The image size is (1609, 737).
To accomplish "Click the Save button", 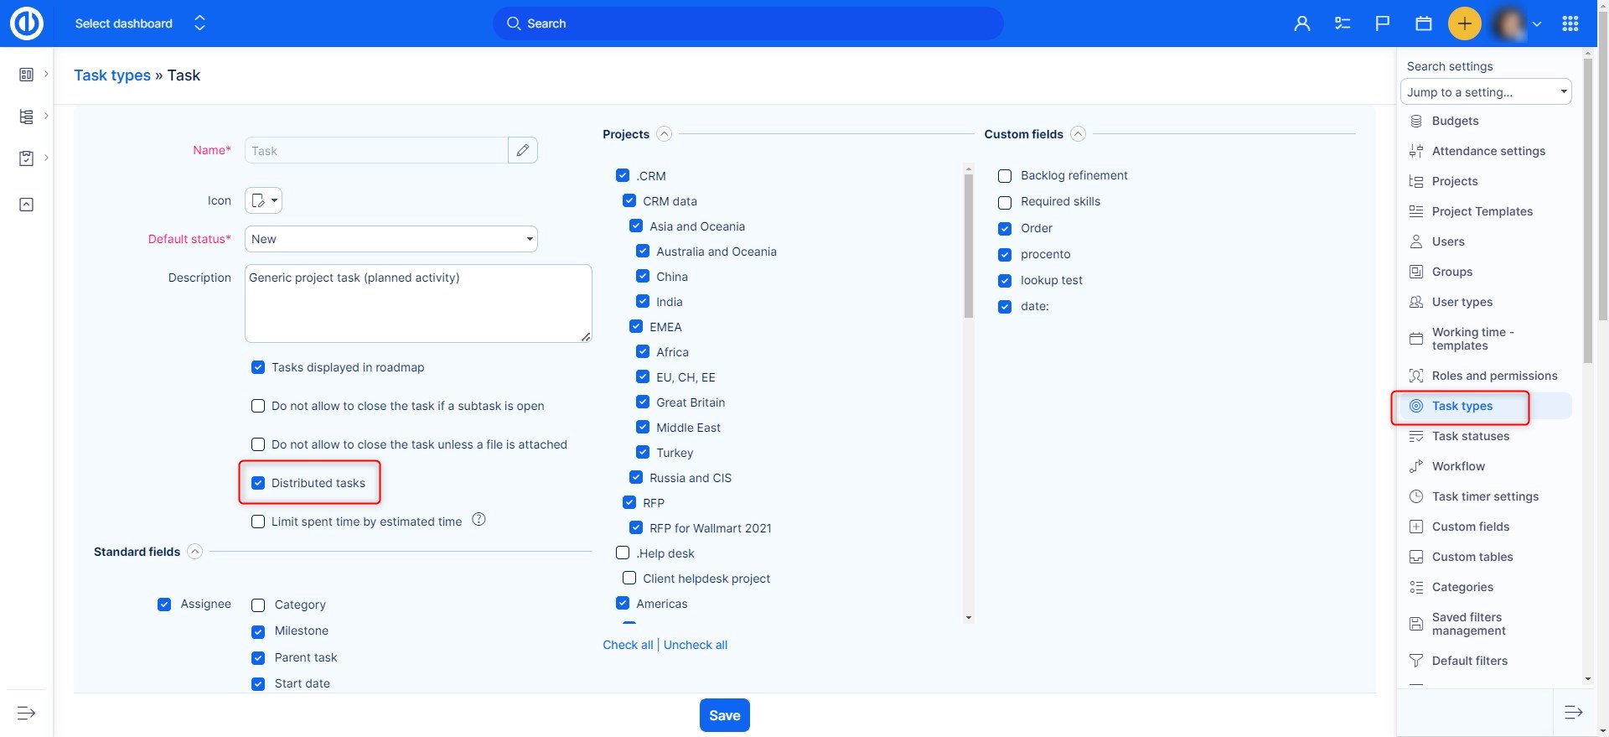I will [724, 715].
